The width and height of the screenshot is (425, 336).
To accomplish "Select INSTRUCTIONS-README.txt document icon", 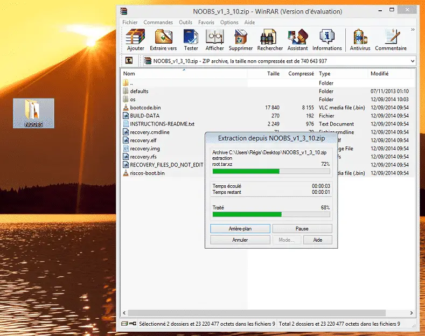I will point(126,124).
